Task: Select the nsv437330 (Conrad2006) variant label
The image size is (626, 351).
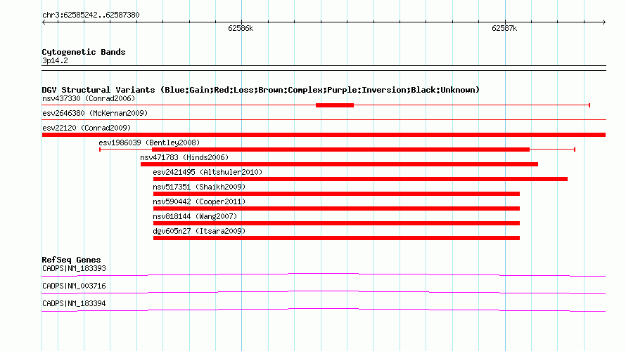Action: (x=89, y=98)
